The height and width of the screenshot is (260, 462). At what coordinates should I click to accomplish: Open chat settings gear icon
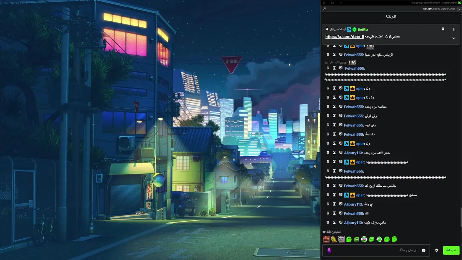click(437, 250)
